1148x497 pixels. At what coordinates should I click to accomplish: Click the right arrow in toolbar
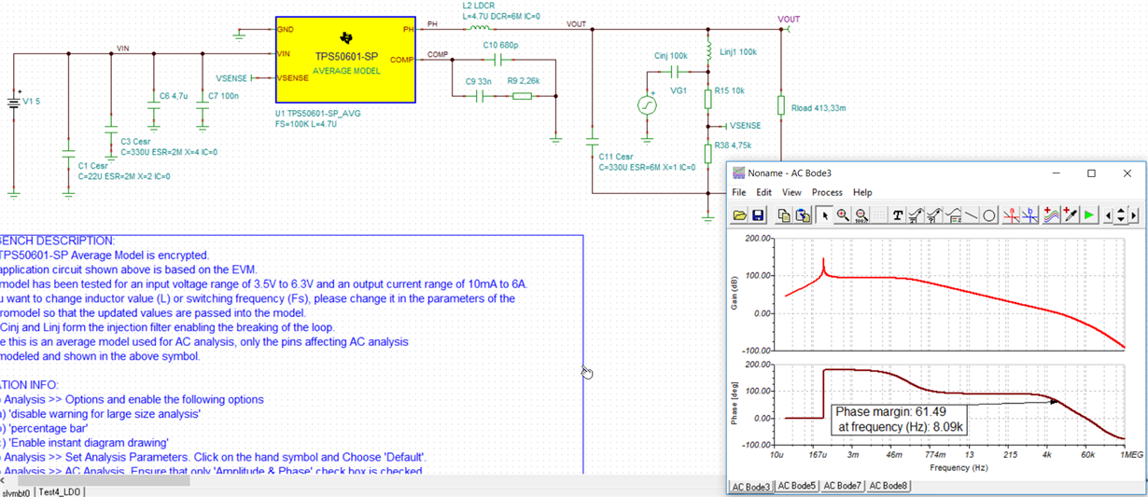tap(1133, 215)
